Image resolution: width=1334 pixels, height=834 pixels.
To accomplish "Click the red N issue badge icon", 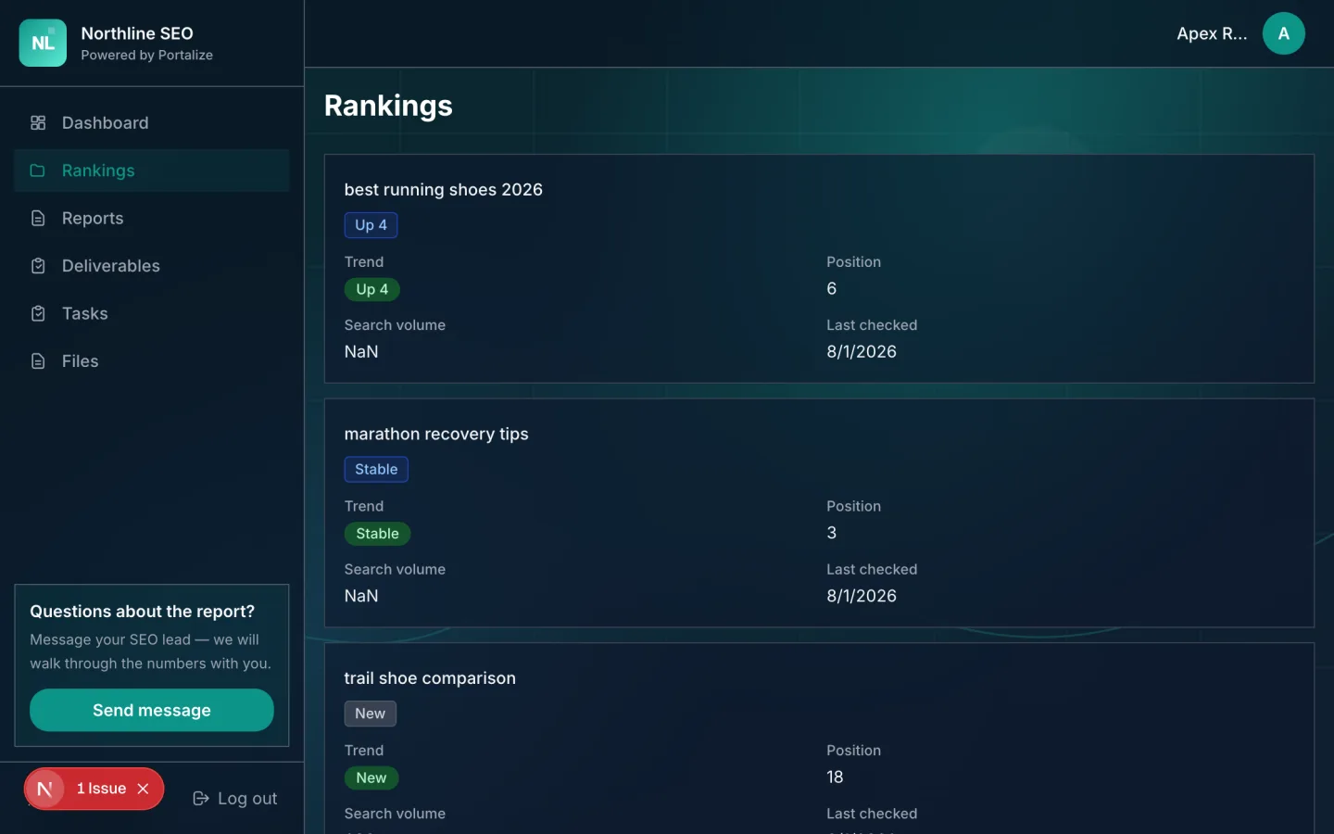I will pos(44,789).
